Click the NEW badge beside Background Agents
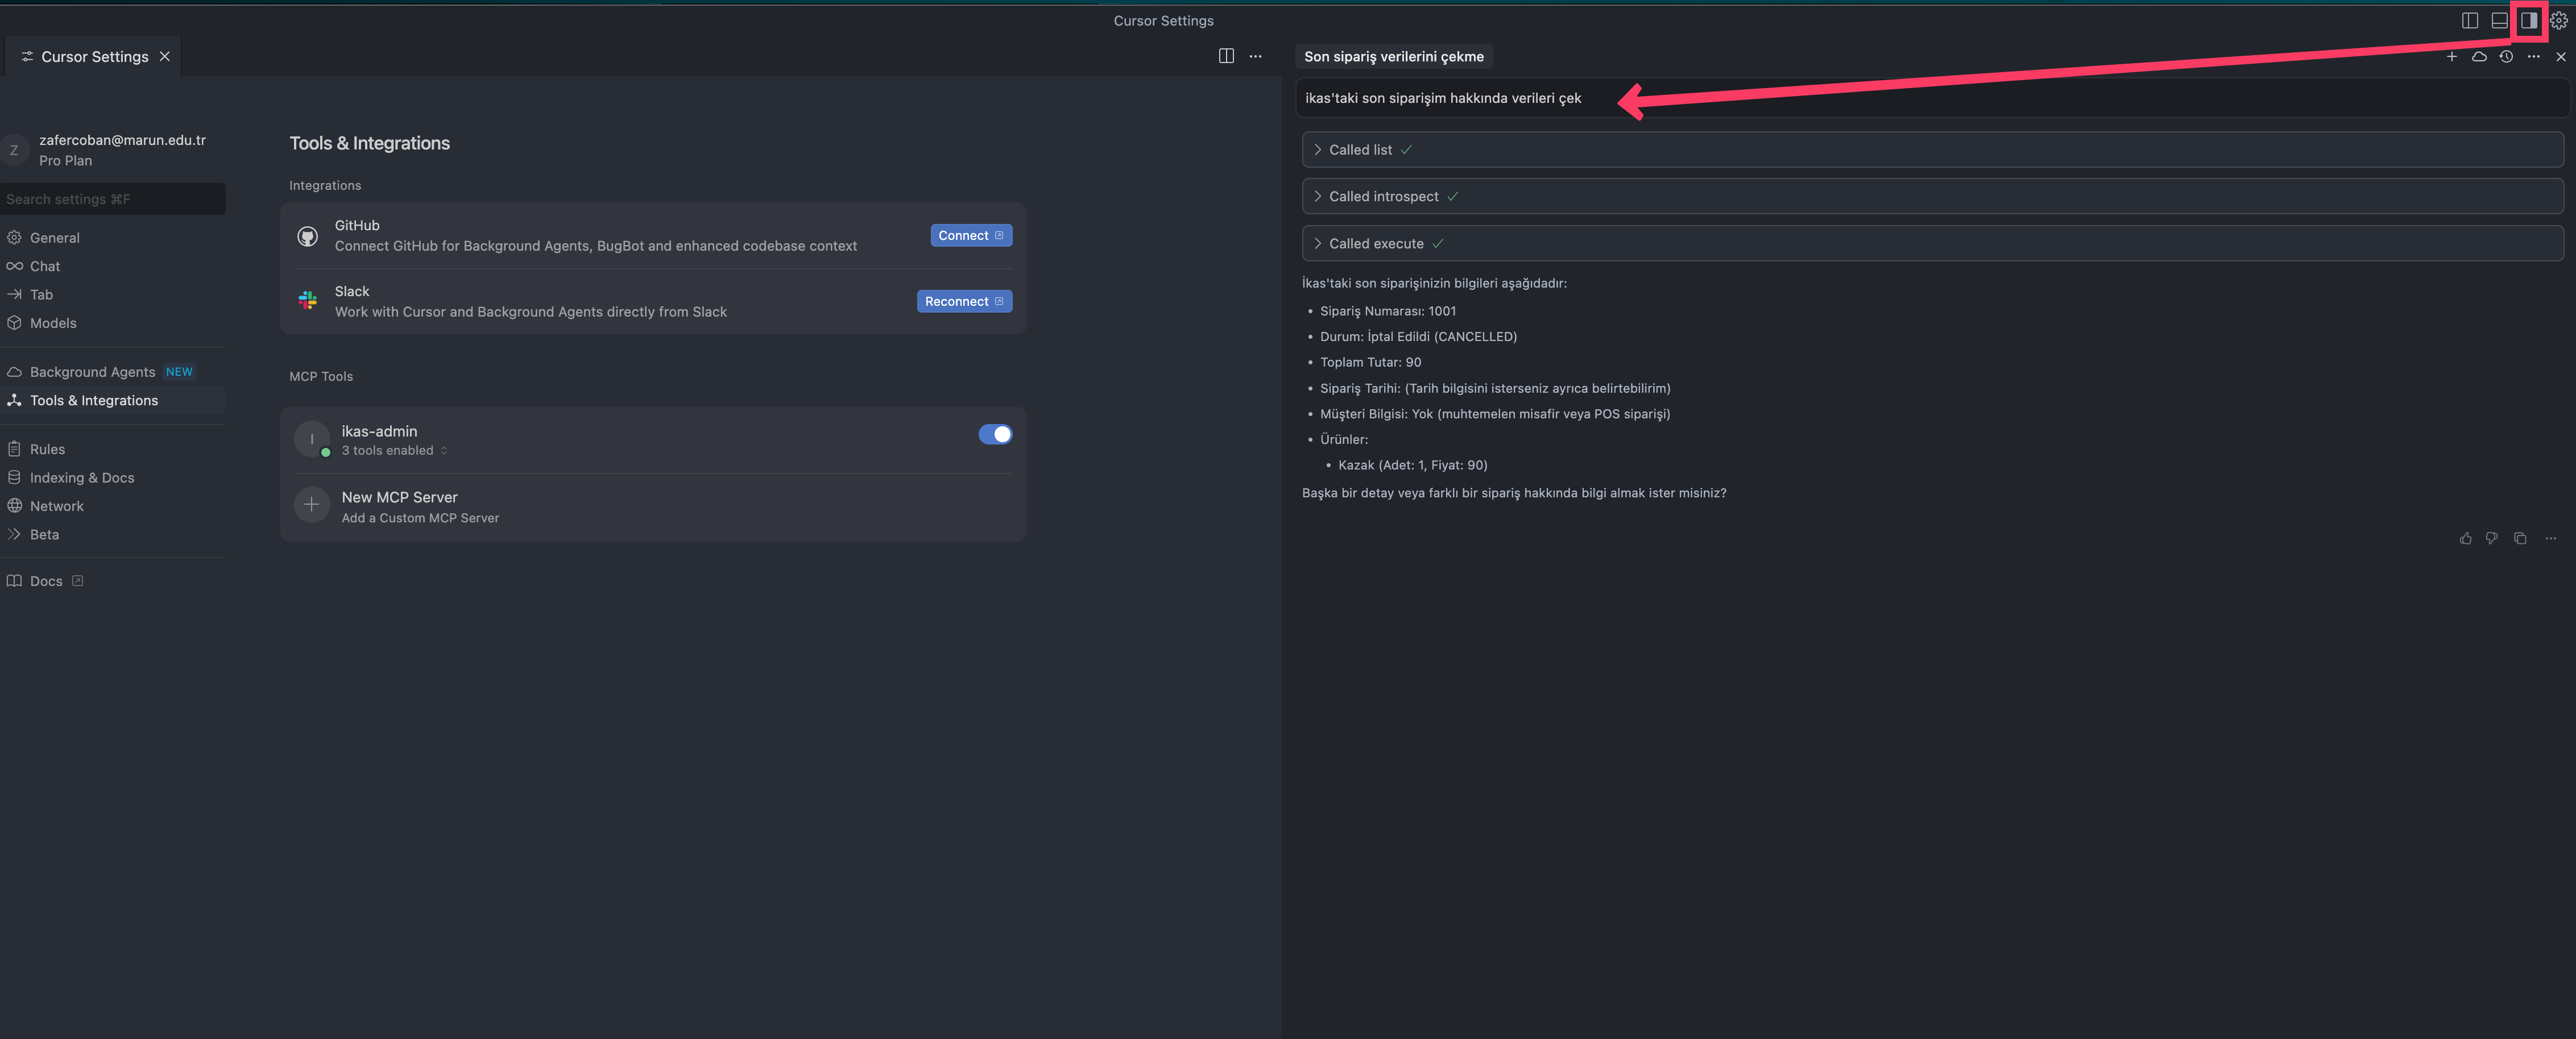 [179, 372]
